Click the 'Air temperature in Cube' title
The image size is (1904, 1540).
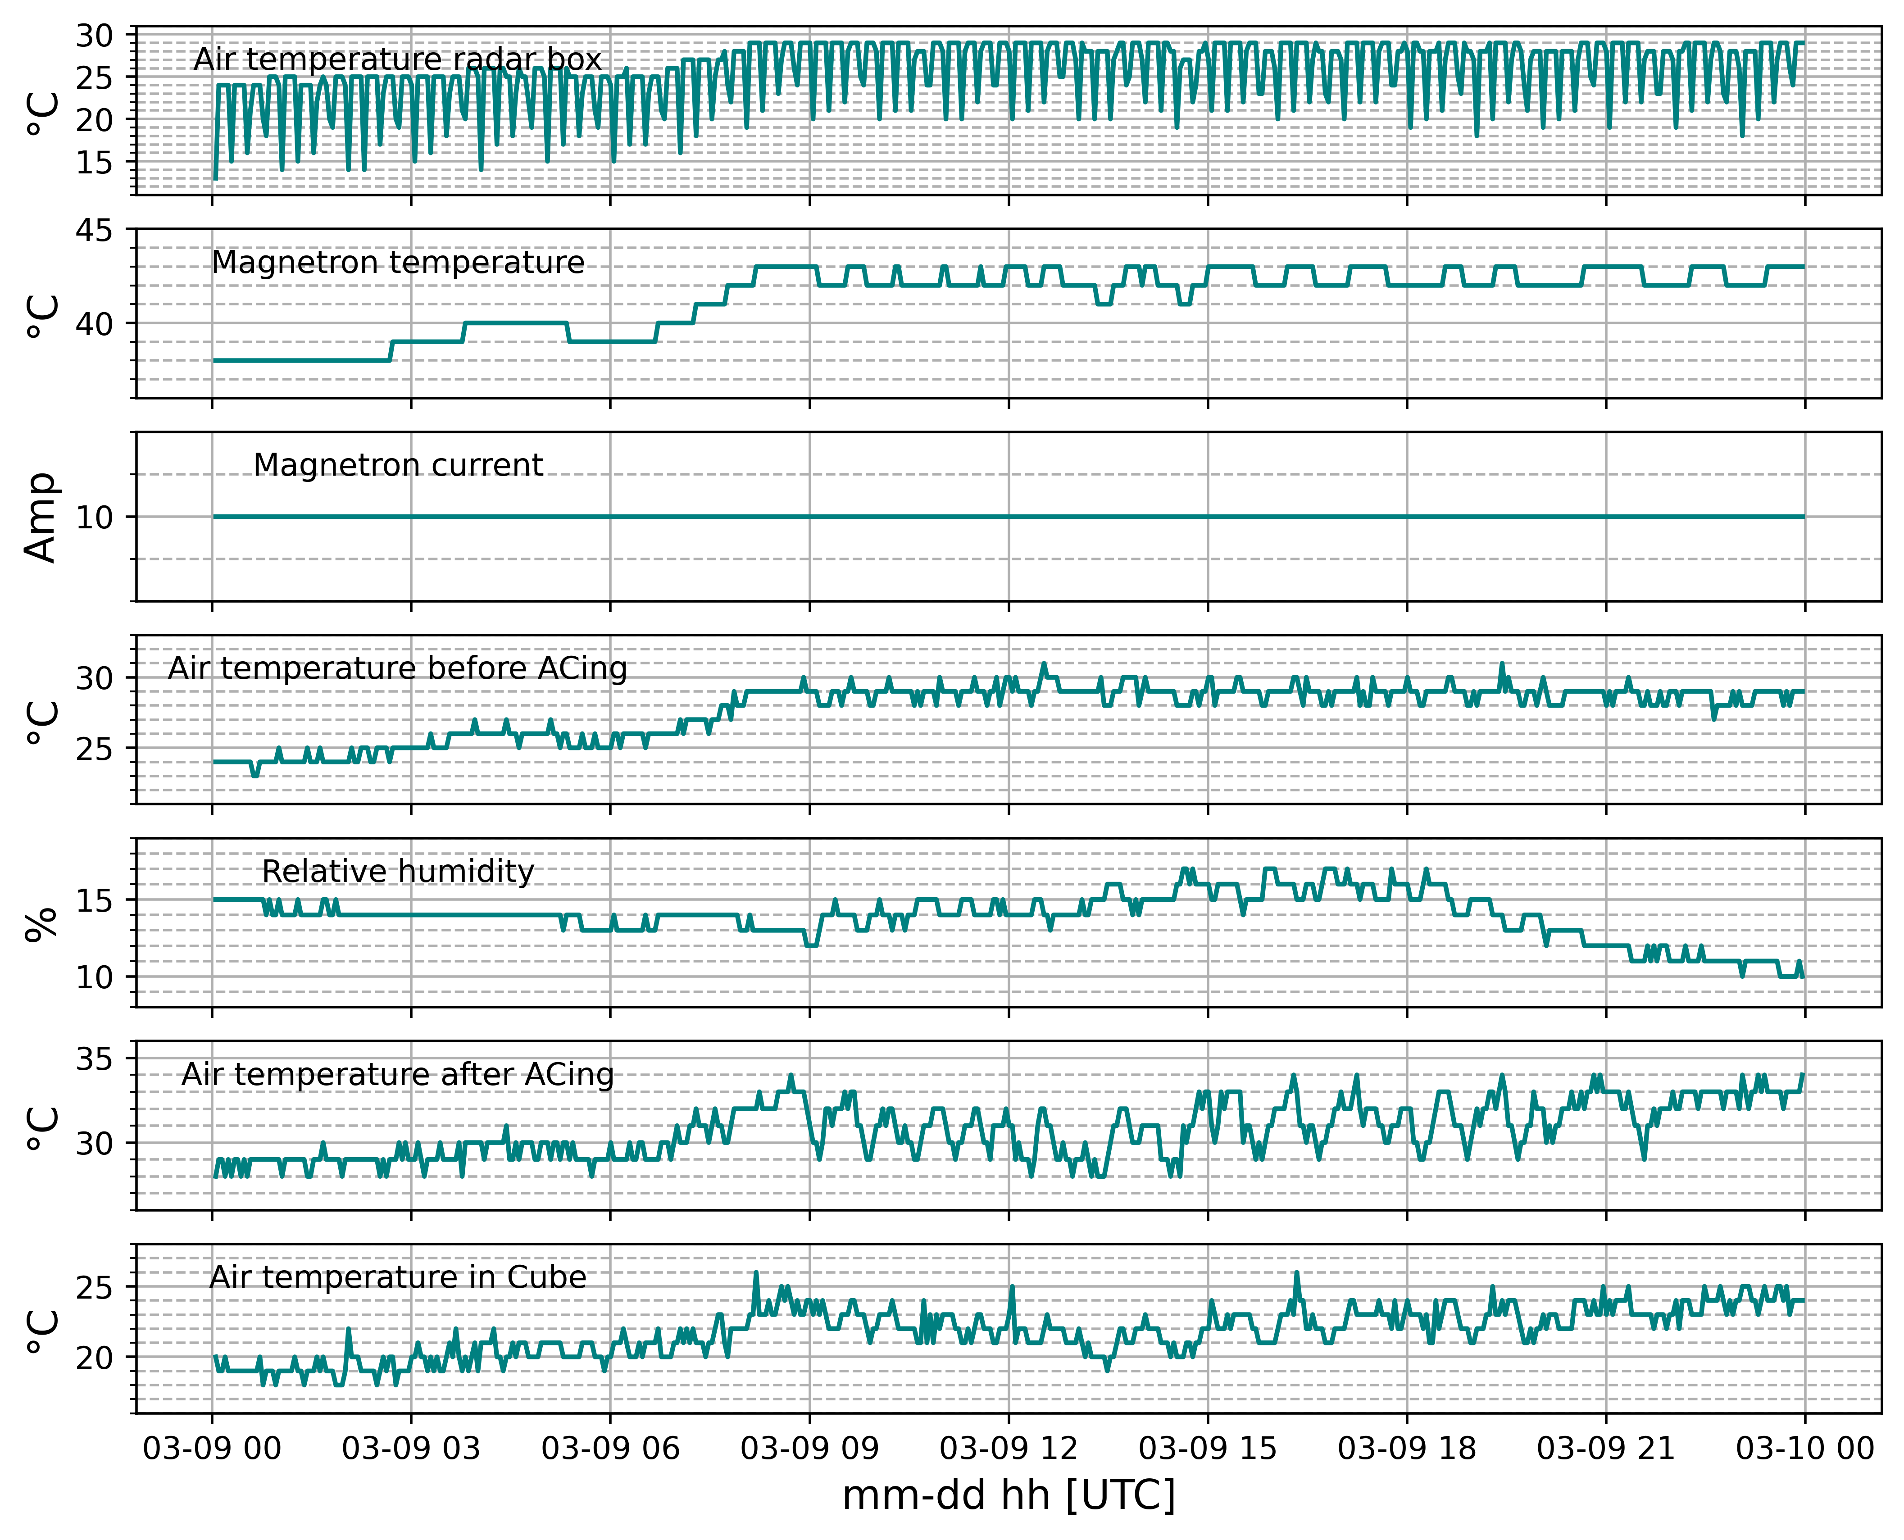(397, 1277)
